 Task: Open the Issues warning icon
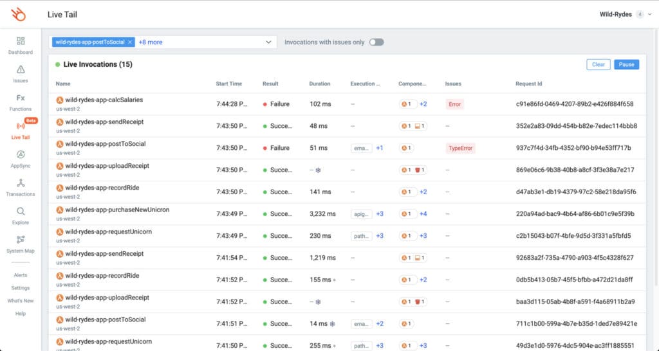(x=21, y=70)
